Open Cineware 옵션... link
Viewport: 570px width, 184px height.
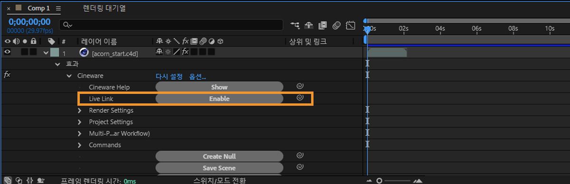click(x=198, y=76)
